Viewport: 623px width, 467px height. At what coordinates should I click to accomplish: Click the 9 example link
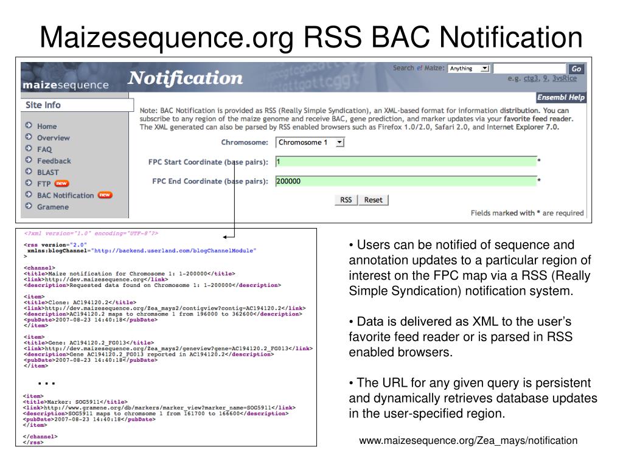point(546,78)
